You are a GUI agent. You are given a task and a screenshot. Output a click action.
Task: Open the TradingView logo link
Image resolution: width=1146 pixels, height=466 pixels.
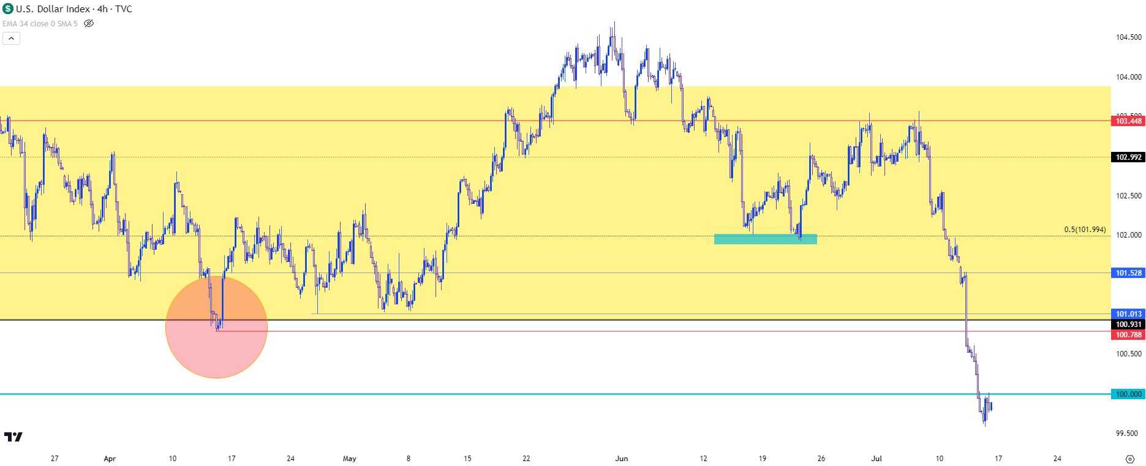[13, 437]
